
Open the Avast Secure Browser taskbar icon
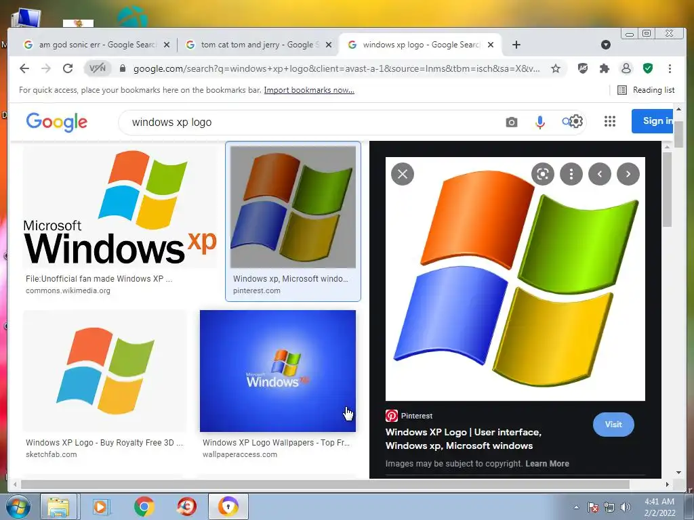click(228, 506)
